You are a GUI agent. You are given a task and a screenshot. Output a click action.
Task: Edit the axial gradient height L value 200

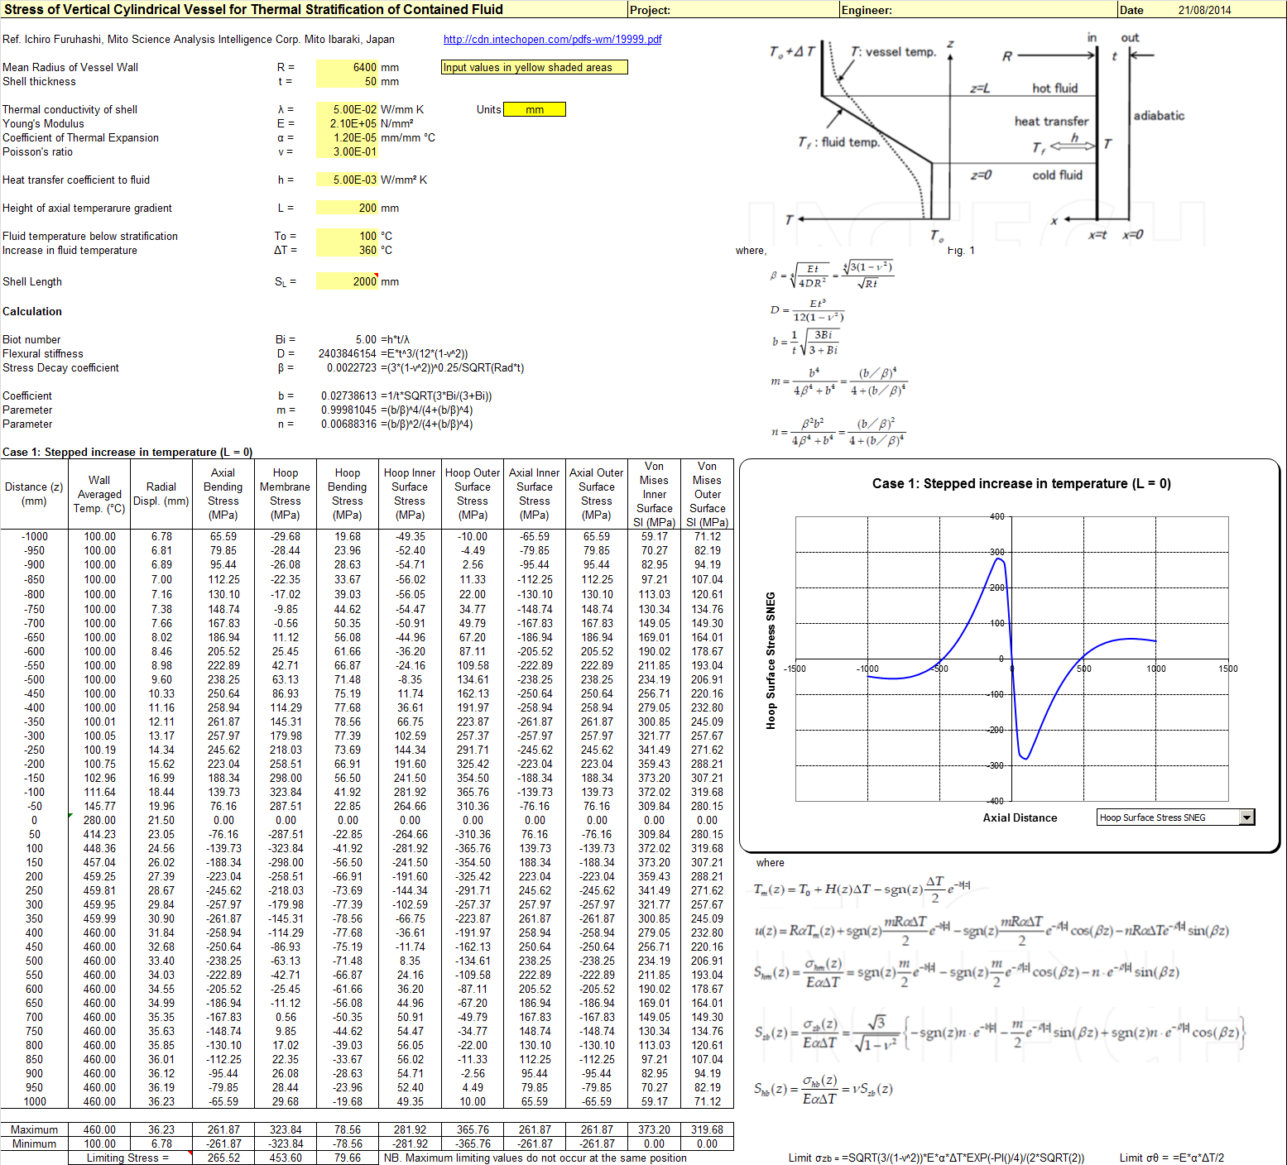347,208
